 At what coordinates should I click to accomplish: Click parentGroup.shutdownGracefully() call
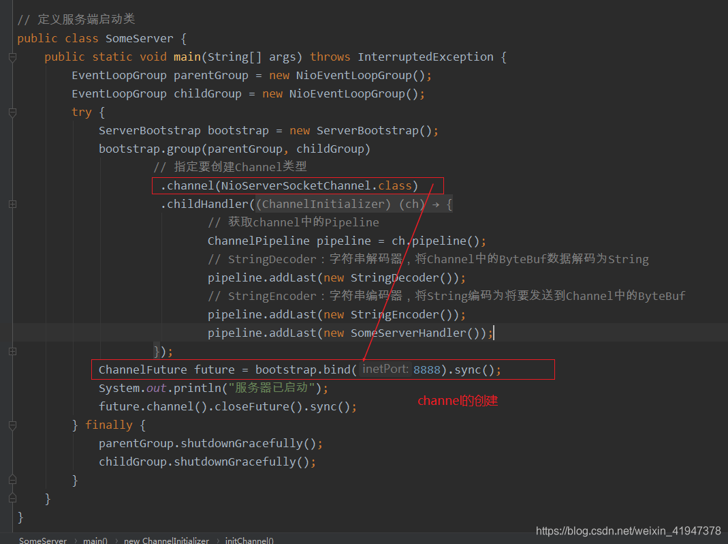click(208, 444)
